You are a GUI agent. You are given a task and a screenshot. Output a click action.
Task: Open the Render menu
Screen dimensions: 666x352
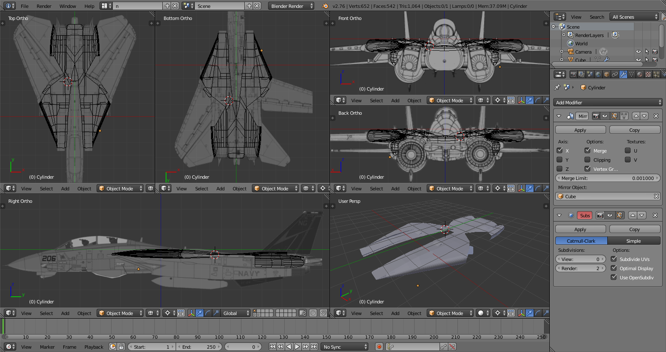click(44, 6)
